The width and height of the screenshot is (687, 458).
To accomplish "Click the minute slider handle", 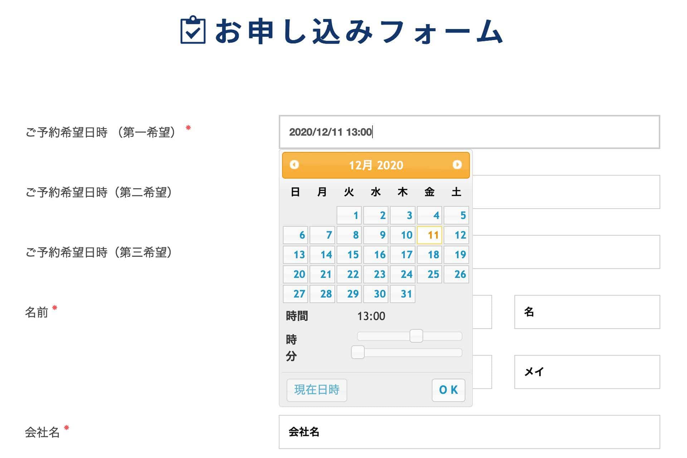I will 357,352.
